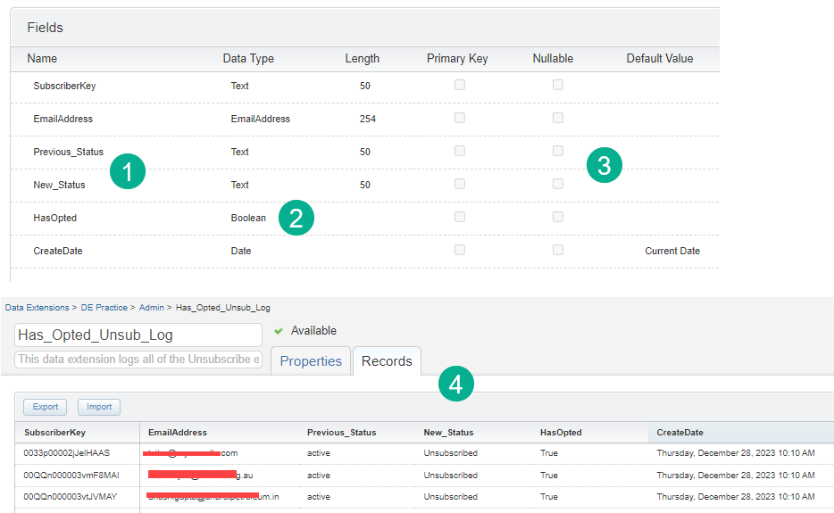
Task: Click the data extension description field
Action: click(x=138, y=360)
